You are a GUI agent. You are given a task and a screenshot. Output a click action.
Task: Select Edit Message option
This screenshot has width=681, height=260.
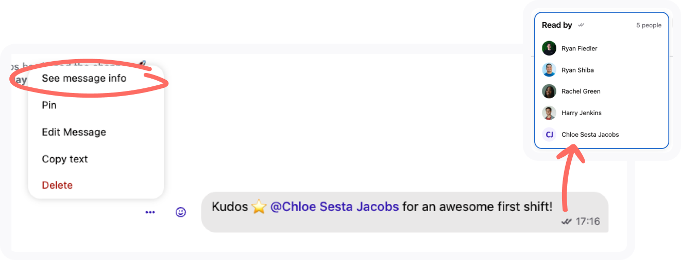[74, 132]
